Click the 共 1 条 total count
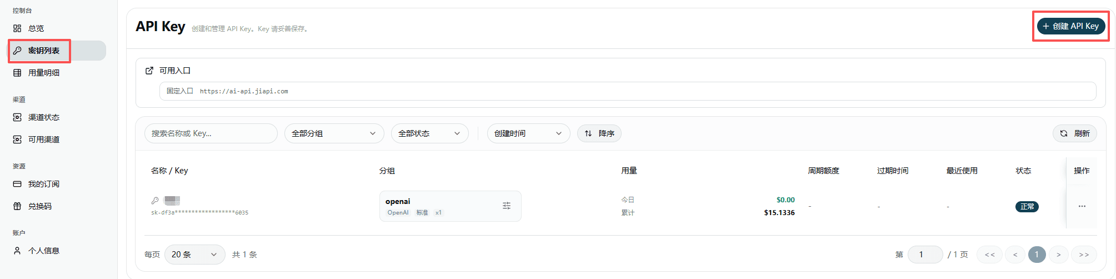 [244, 255]
